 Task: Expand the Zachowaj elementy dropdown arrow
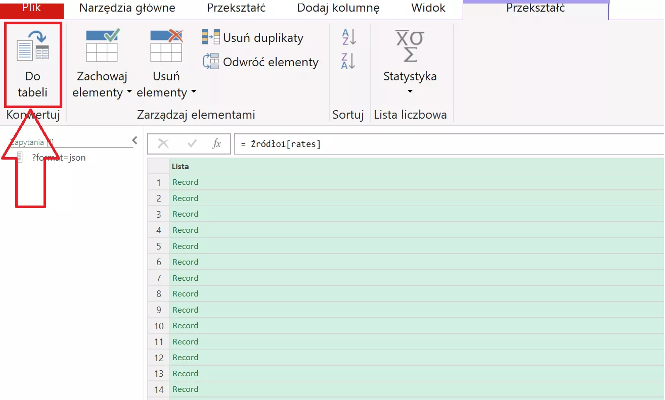129,93
